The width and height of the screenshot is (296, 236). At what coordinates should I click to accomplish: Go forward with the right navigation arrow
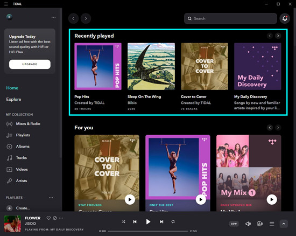click(x=86, y=18)
